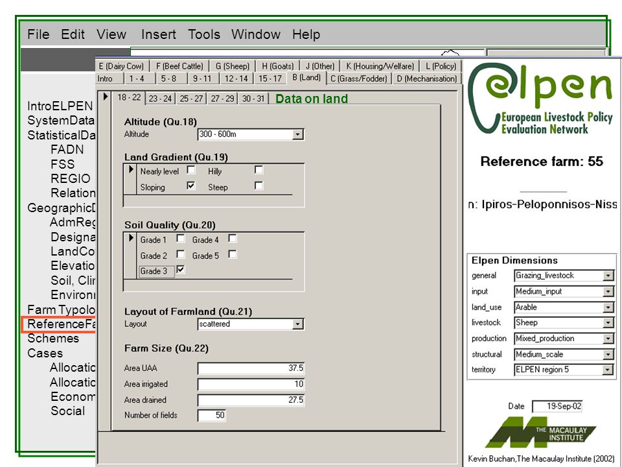Select Schemes in the sidebar
622x467 pixels.
pos(53,339)
